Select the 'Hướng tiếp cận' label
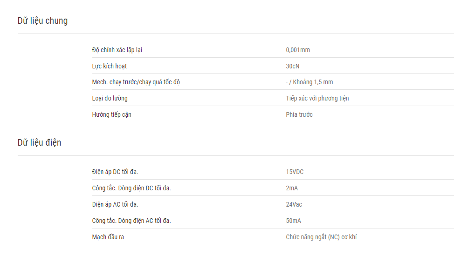Screen dimensions: 454x255 click(x=112, y=114)
